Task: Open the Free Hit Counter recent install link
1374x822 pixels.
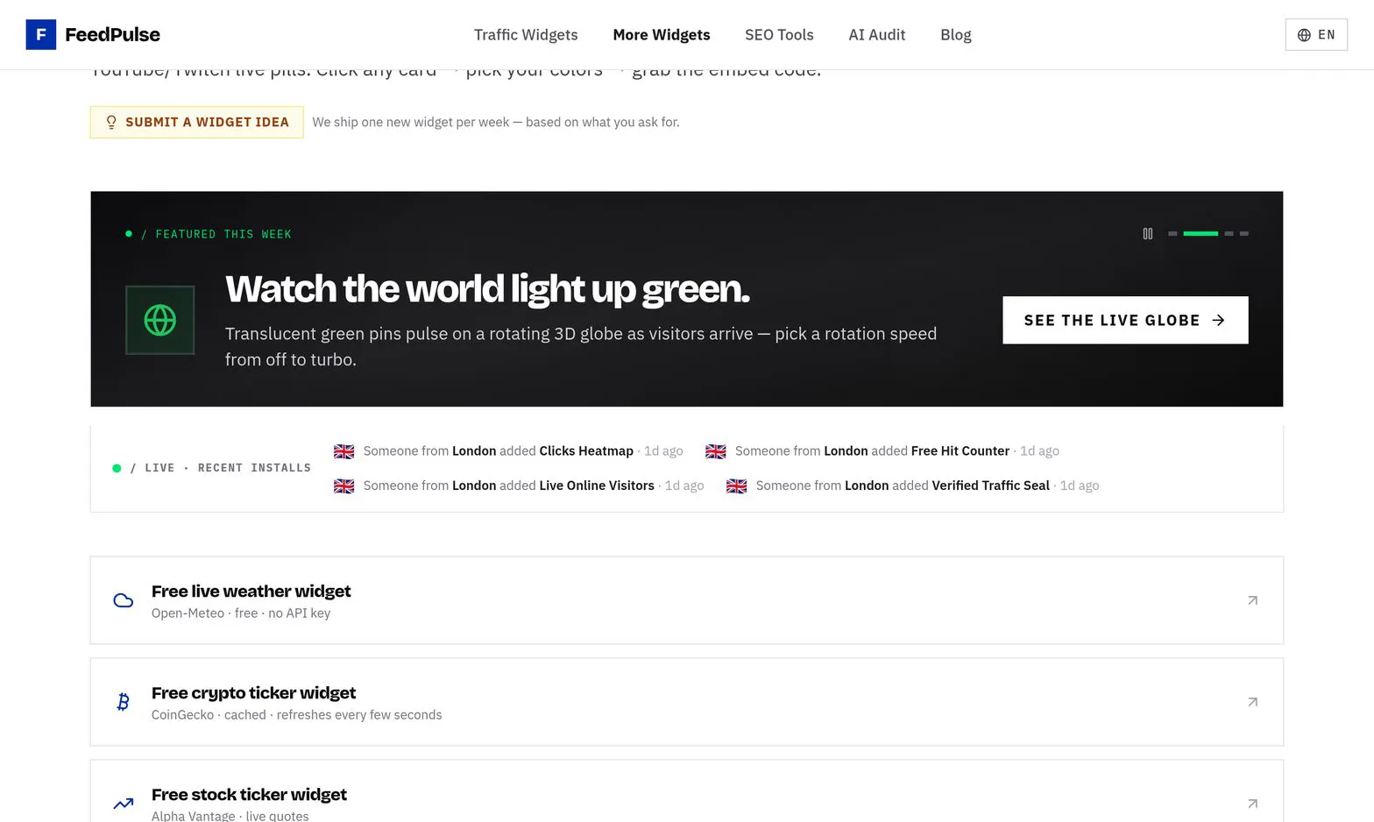Action: coord(960,450)
